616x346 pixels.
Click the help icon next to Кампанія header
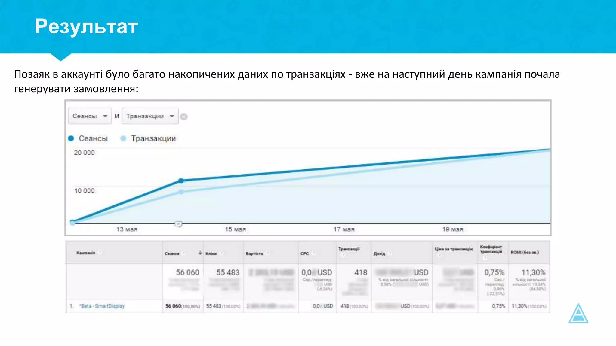[100, 253]
